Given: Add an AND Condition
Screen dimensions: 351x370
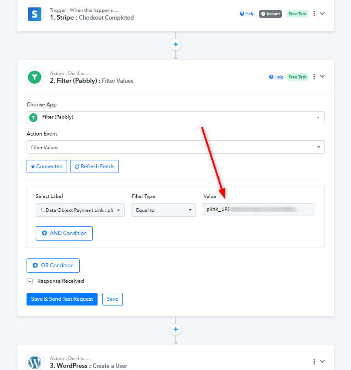Looking at the screenshot, I should (64, 233).
